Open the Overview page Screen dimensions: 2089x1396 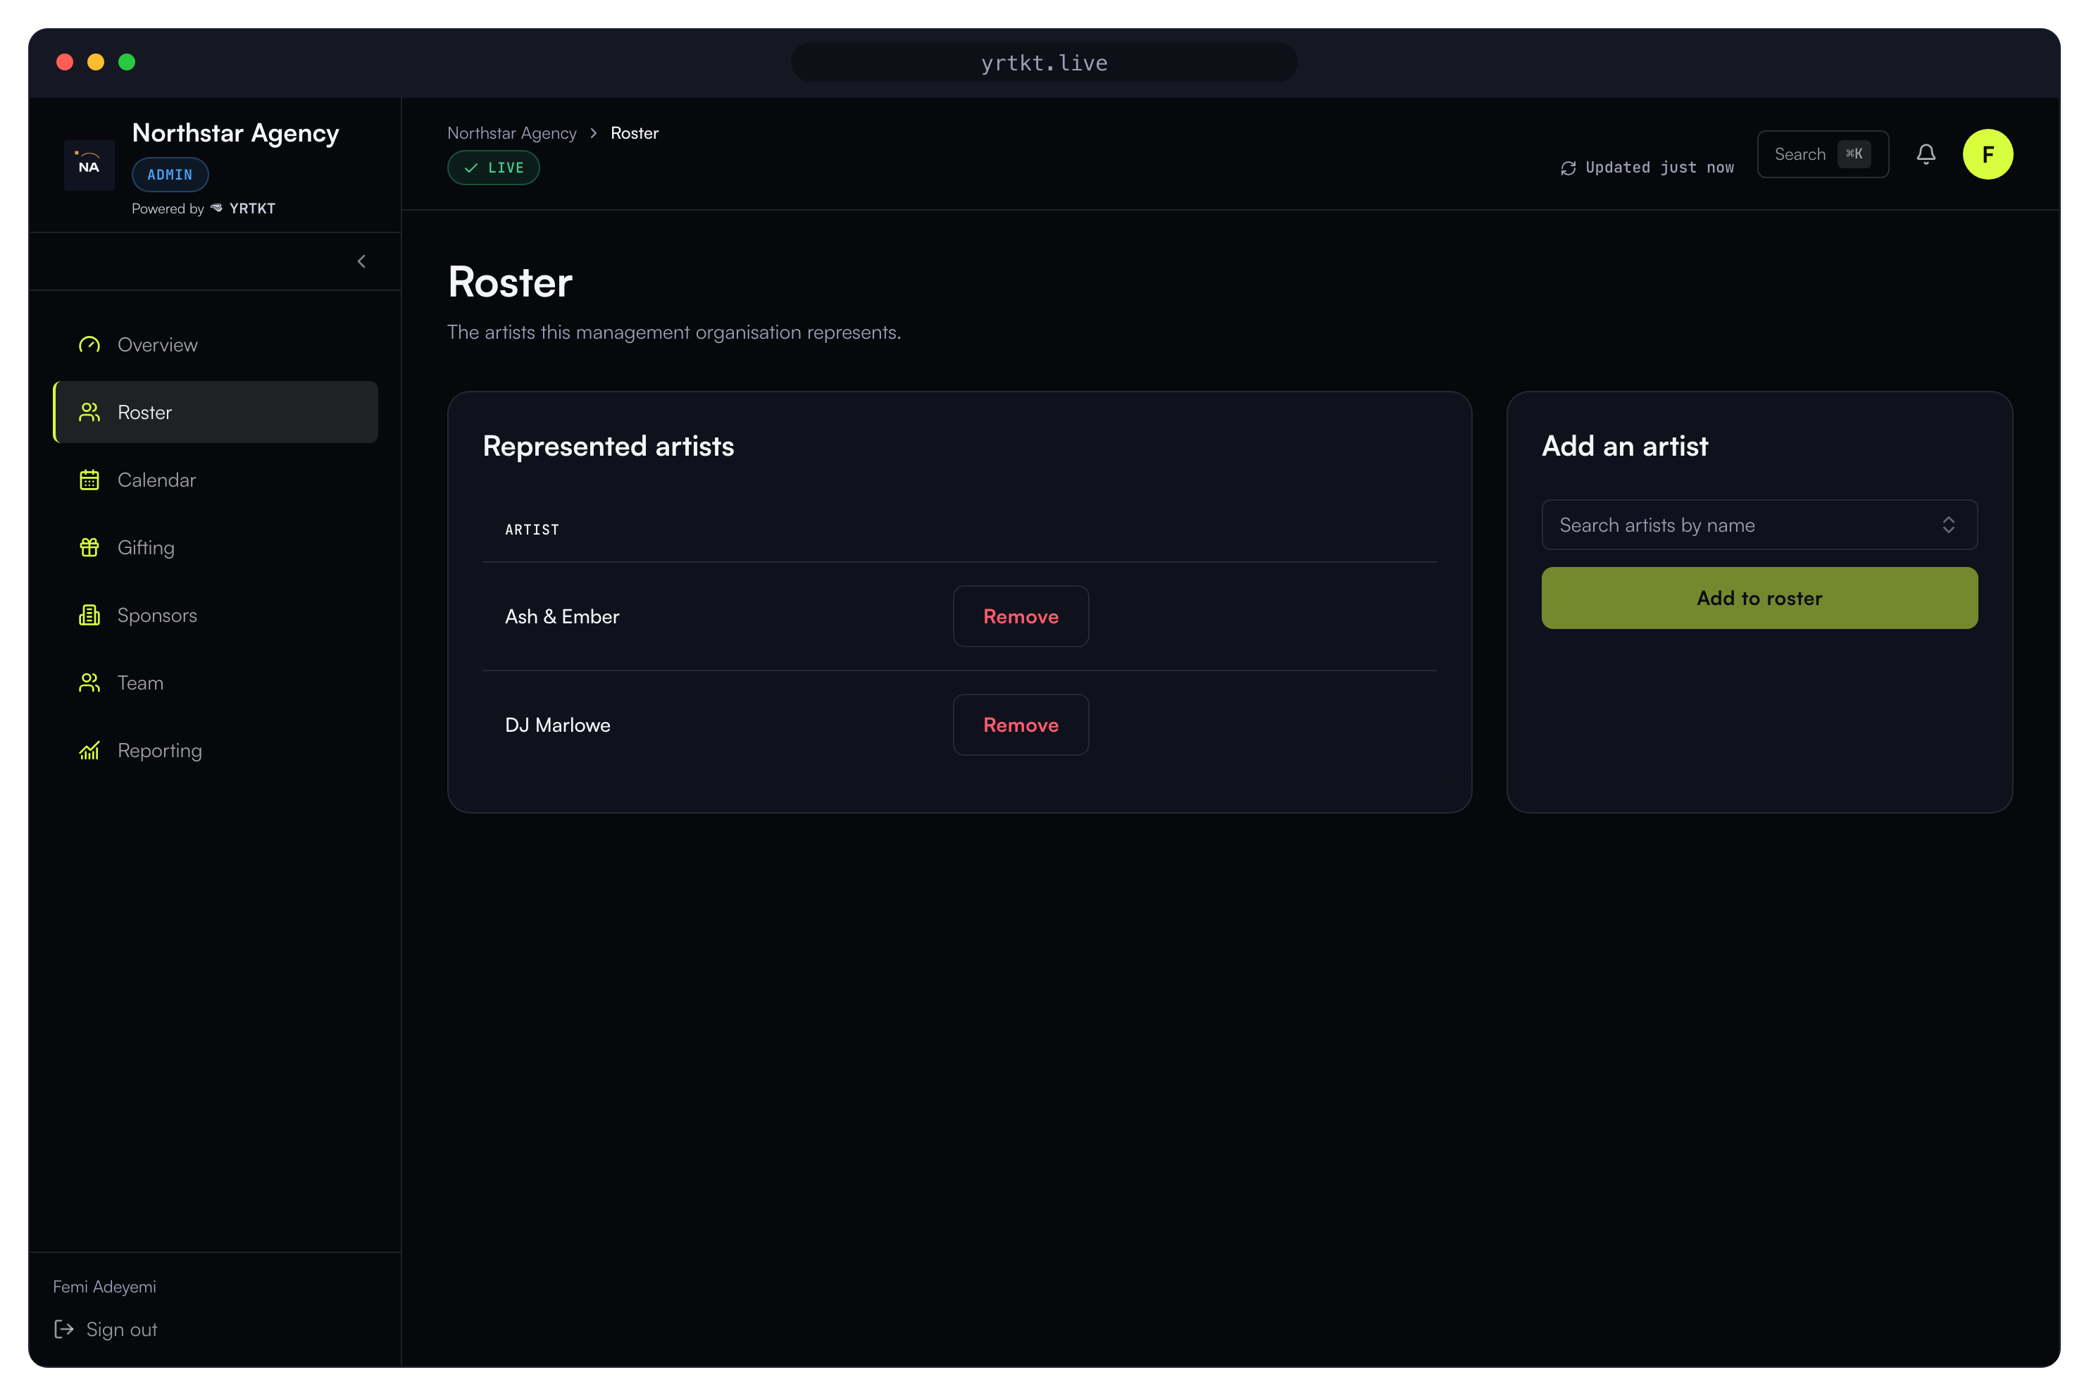tap(216, 344)
